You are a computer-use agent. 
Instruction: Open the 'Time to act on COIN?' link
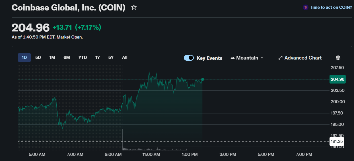(331, 7)
